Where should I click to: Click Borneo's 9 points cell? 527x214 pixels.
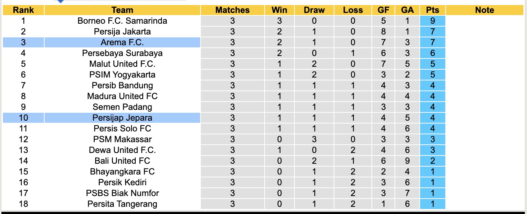[432, 21]
